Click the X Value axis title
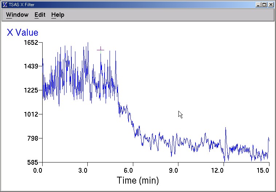This screenshot has width=276, height=192. coord(23,32)
